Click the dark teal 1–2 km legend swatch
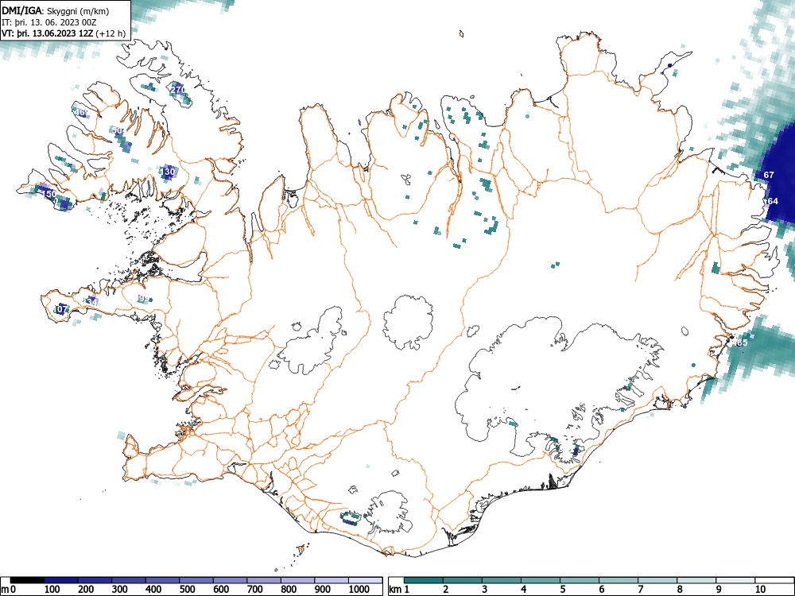795x596 pixels. [x=424, y=580]
